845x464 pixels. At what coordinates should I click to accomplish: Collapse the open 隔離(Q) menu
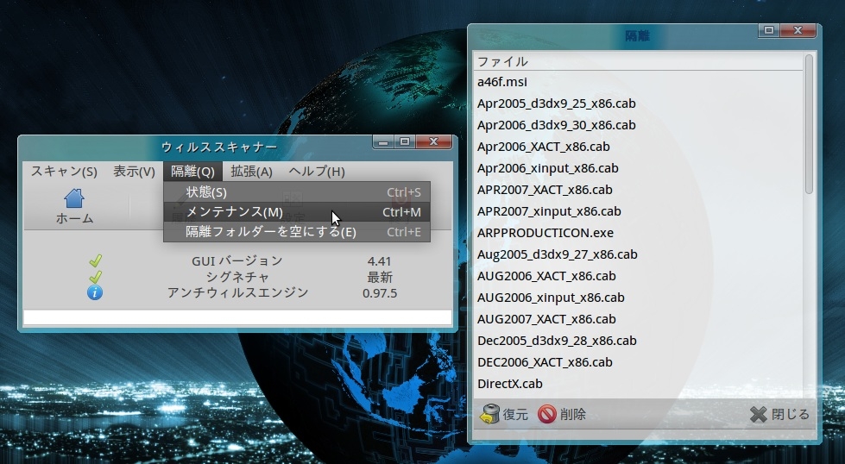(x=192, y=172)
